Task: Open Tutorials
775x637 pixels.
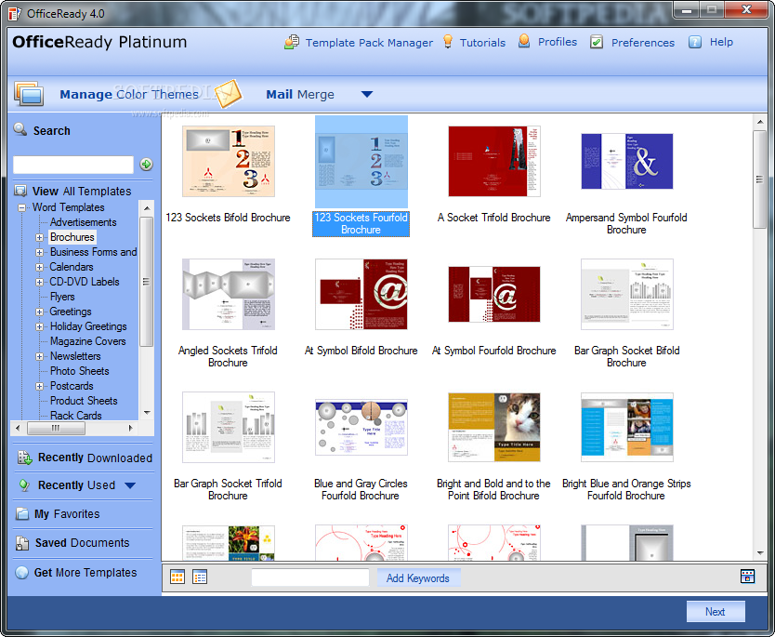Action: coord(482,43)
